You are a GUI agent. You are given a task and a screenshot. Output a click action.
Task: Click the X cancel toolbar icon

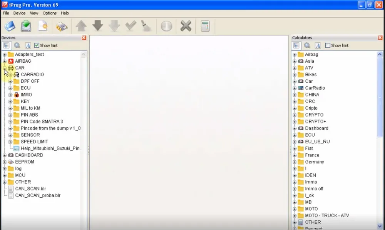(186, 26)
